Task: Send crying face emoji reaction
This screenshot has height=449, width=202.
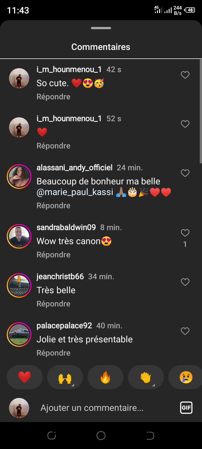Action: pos(186,377)
